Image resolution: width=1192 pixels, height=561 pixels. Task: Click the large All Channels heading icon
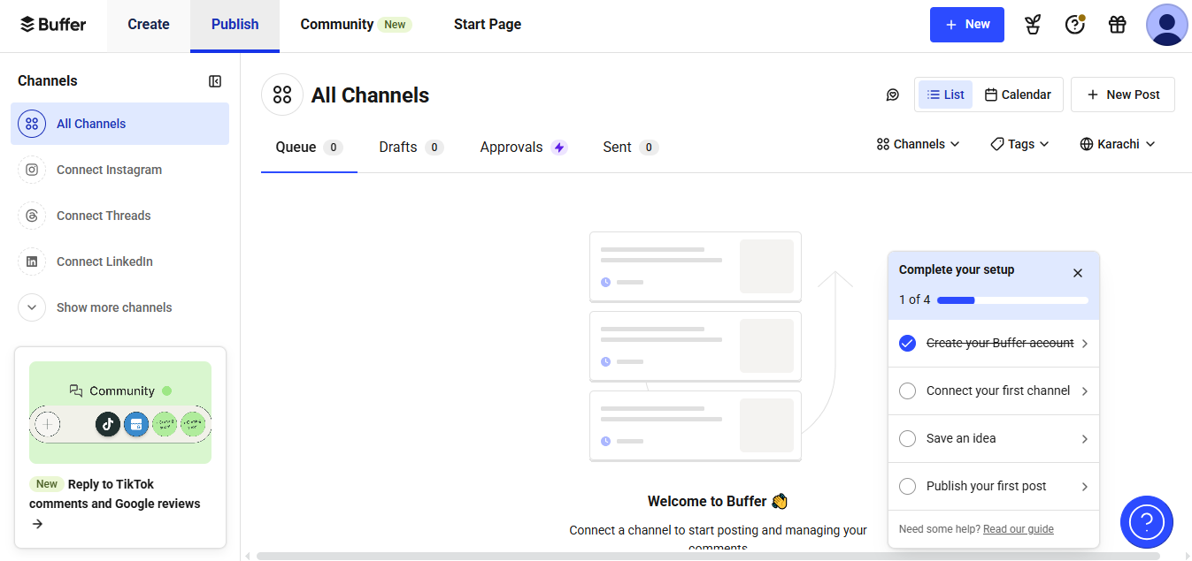coord(282,95)
